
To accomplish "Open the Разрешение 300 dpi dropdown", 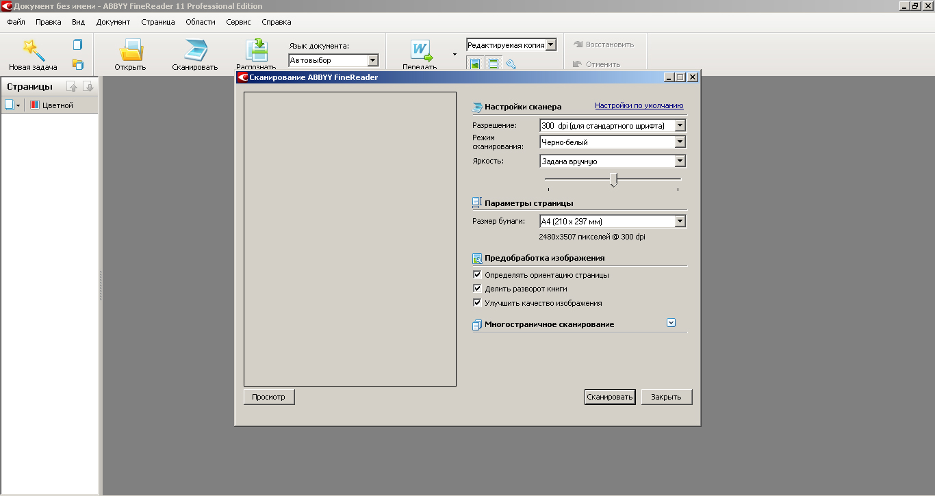I will (x=680, y=126).
